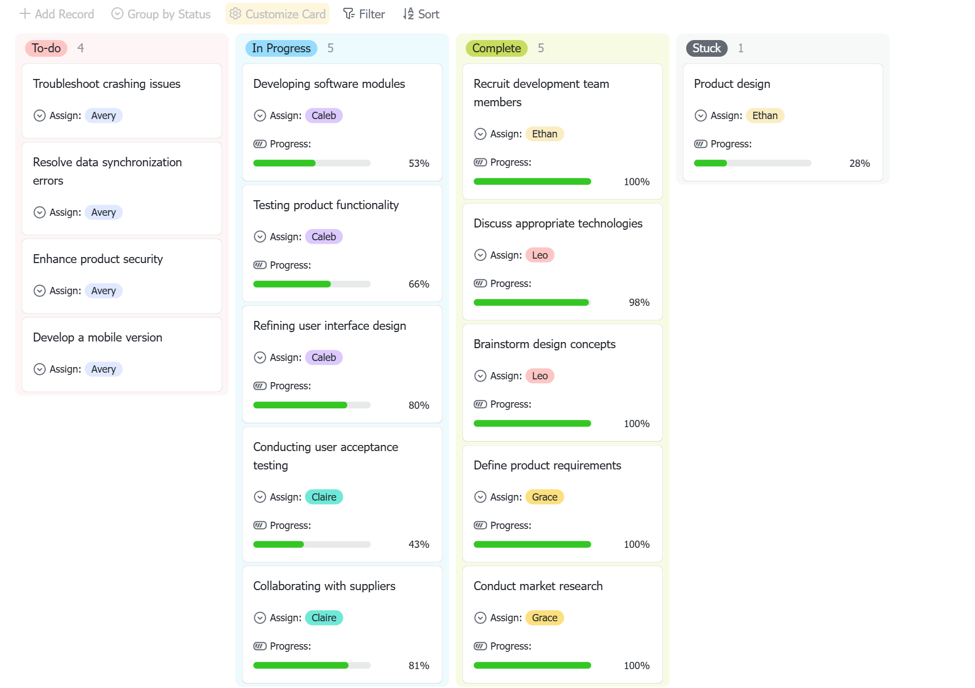Open assign dropdown on Enhance product security card

click(x=40, y=291)
